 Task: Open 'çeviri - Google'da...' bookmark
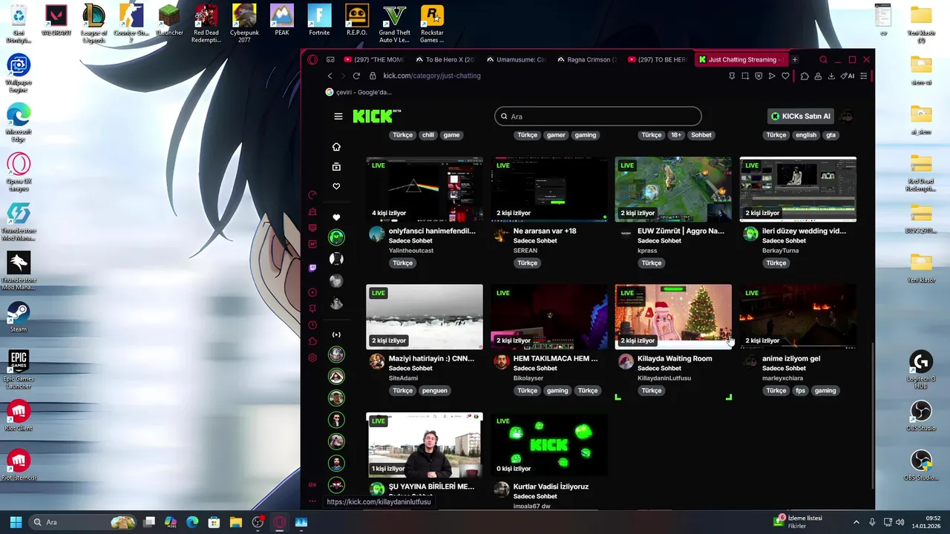click(x=358, y=92)
